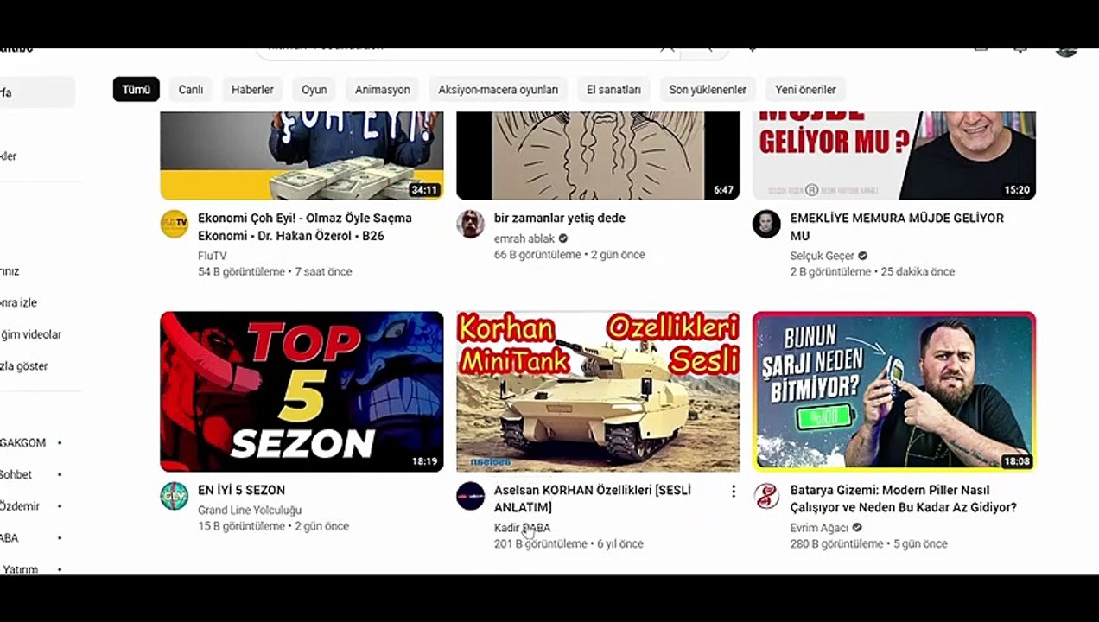Go to Selçuk Geçer channel name
Viewport: 1099px width, 622px height.
pos(822,256)
